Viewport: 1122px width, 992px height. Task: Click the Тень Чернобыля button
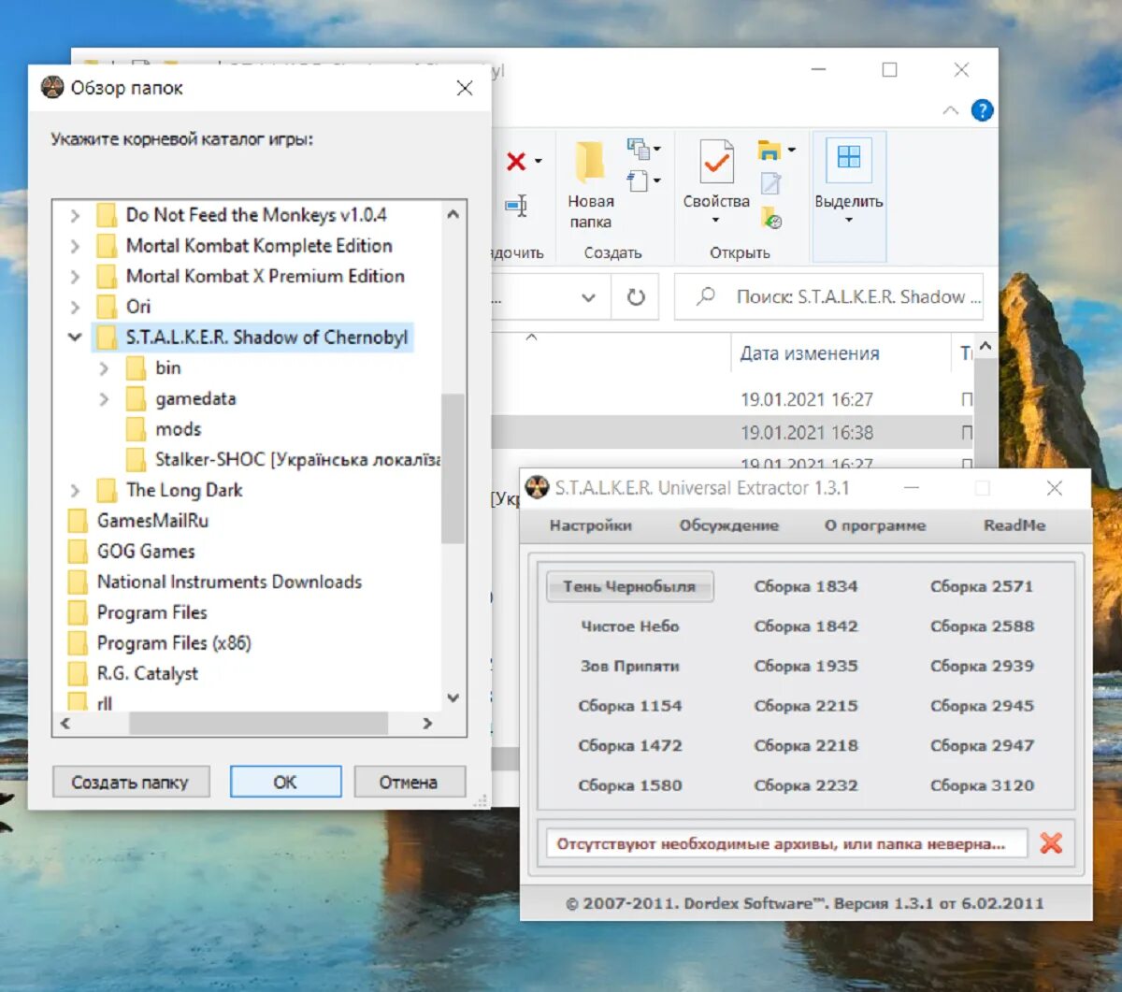(629, 586)
